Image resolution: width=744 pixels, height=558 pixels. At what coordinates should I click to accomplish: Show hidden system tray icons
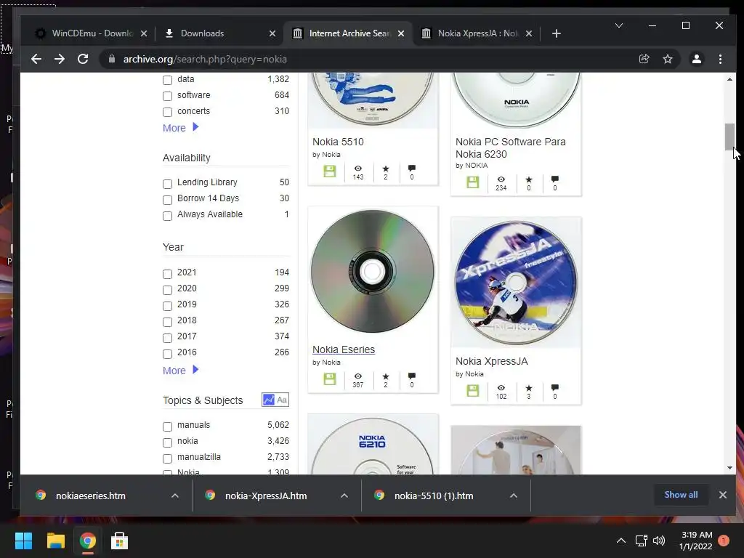point(620,541)
